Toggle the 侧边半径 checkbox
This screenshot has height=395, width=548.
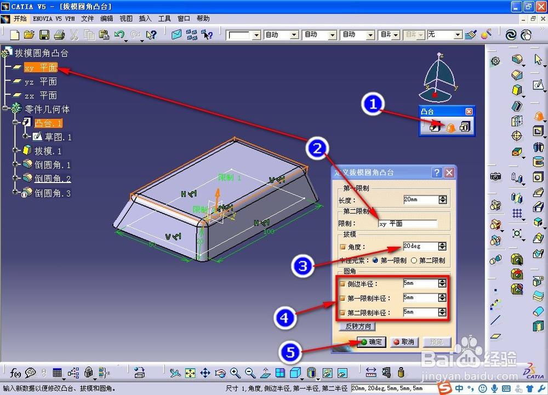(x=342, y=284)
